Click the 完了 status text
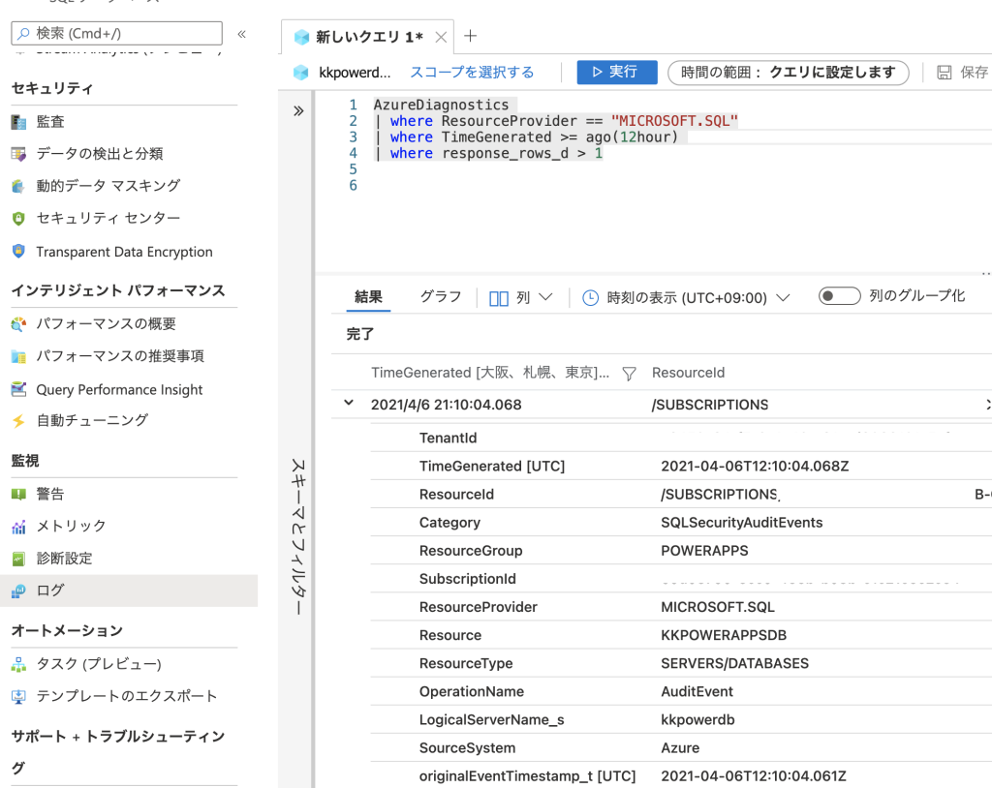 point(360,334)
